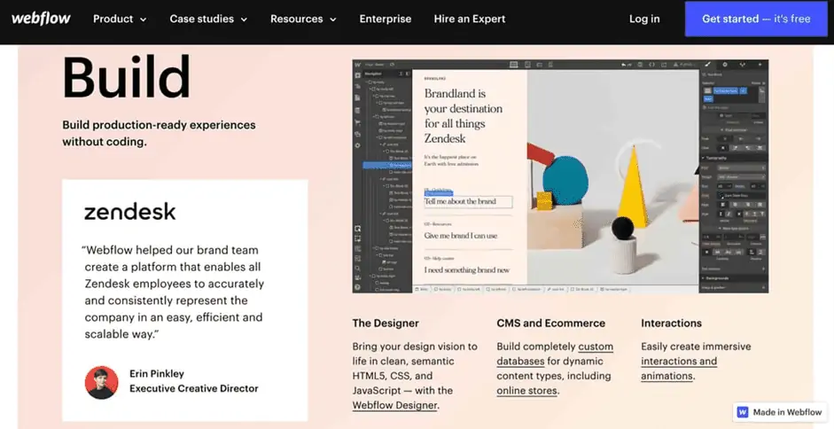Follow the Webflow Designer link
Screen dimensions: 834x429
[x=395, y=405]
